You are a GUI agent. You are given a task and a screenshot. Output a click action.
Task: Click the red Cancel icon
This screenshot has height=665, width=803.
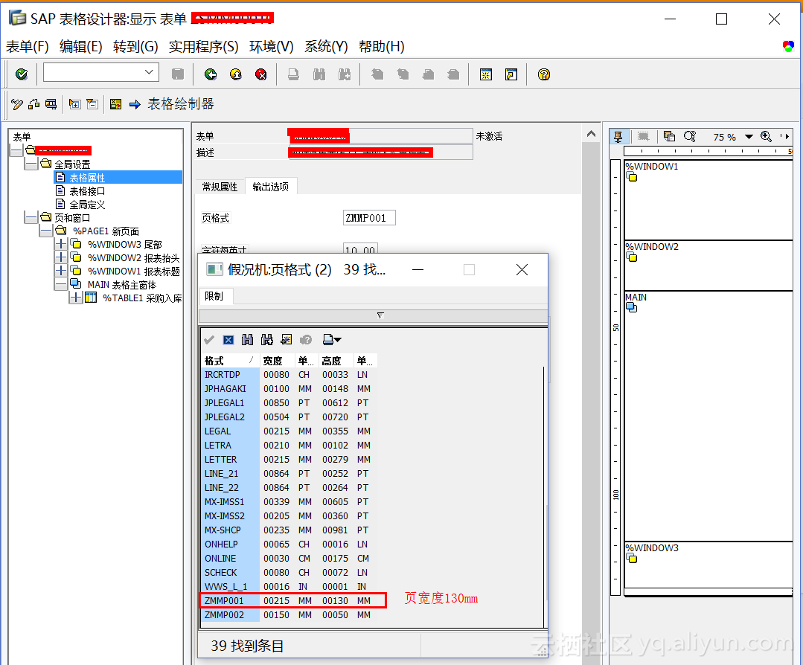[261, 74]
